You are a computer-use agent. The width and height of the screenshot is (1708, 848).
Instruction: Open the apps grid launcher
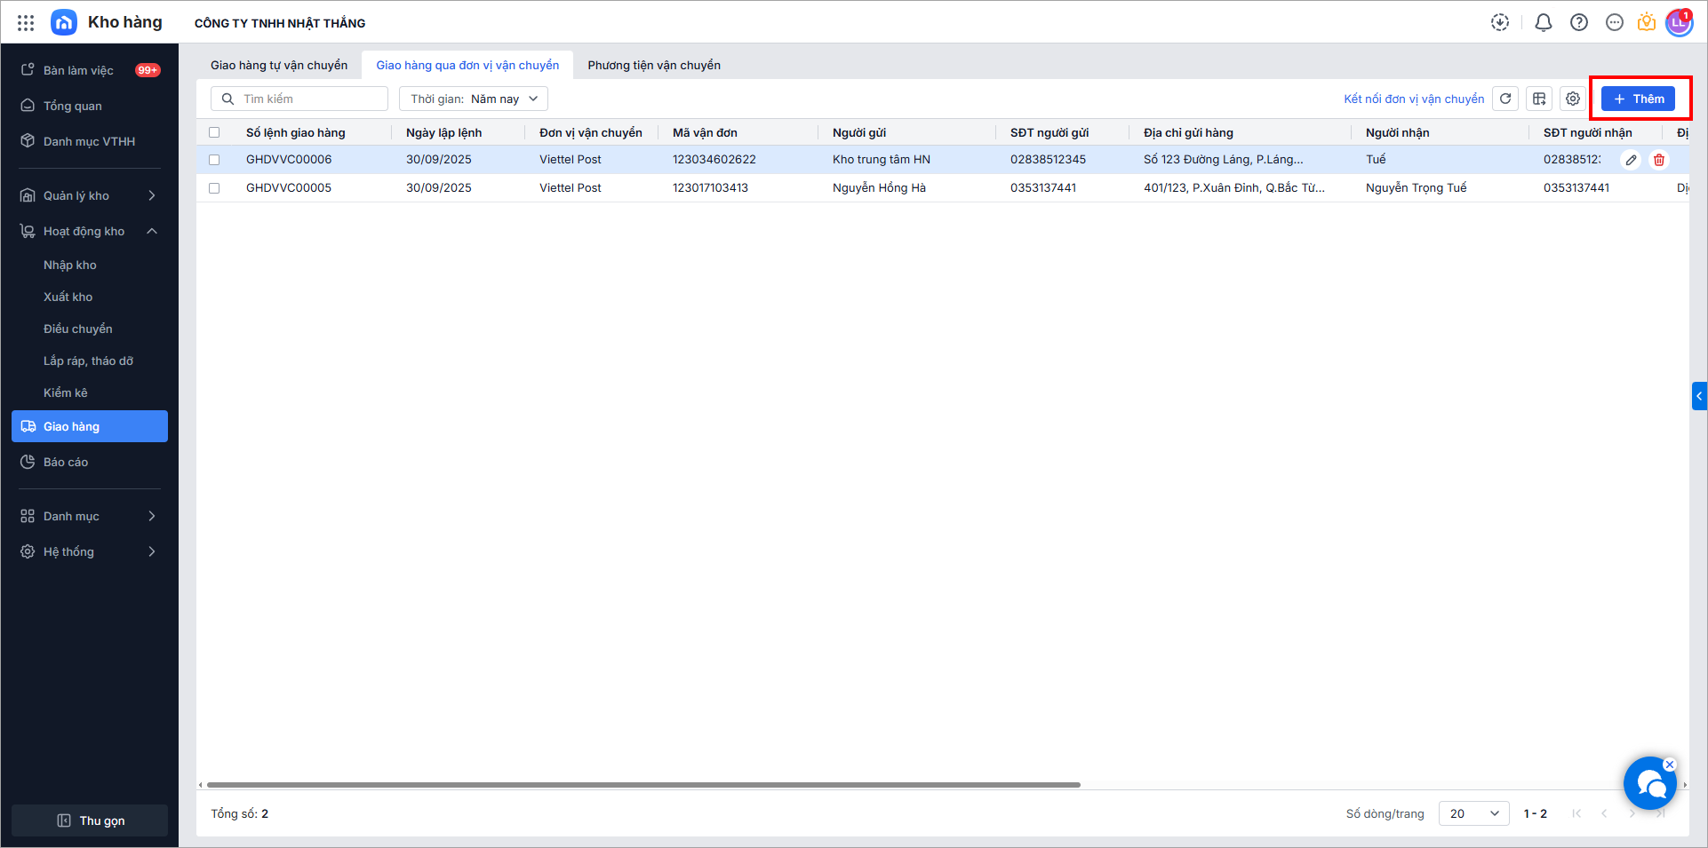click(26, 22)
